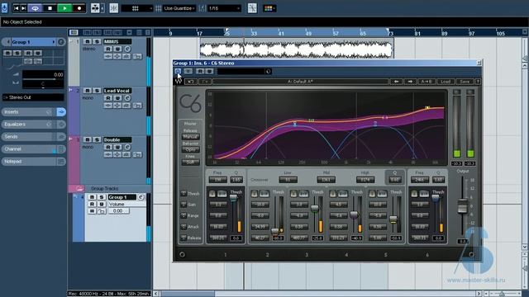Go to next marker transport button
This screenshot has width=529, height=297.
click(24, 8)
